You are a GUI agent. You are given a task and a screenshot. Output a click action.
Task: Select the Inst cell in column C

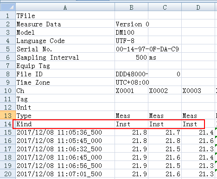click(x=165, y=124)
